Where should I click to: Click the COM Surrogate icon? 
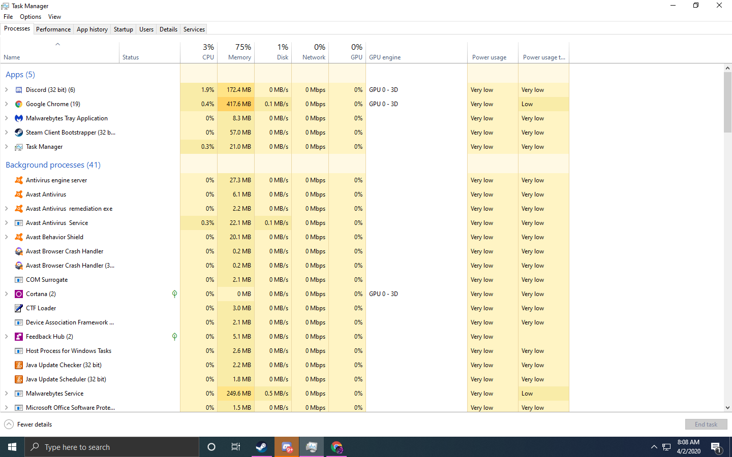coord(19,280)
